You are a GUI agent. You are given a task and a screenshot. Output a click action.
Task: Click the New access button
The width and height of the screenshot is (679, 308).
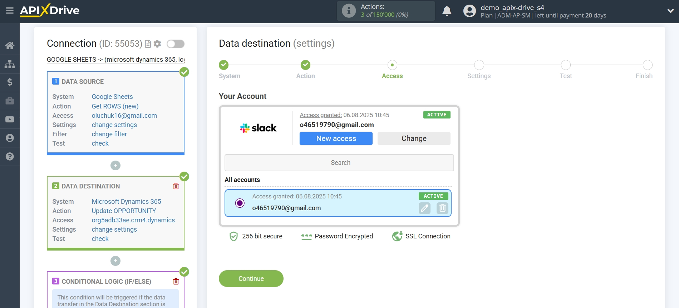pyautogui.click(x=336, y=138)
